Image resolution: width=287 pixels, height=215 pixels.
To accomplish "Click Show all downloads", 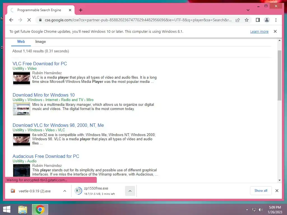I will pos(261,191).
